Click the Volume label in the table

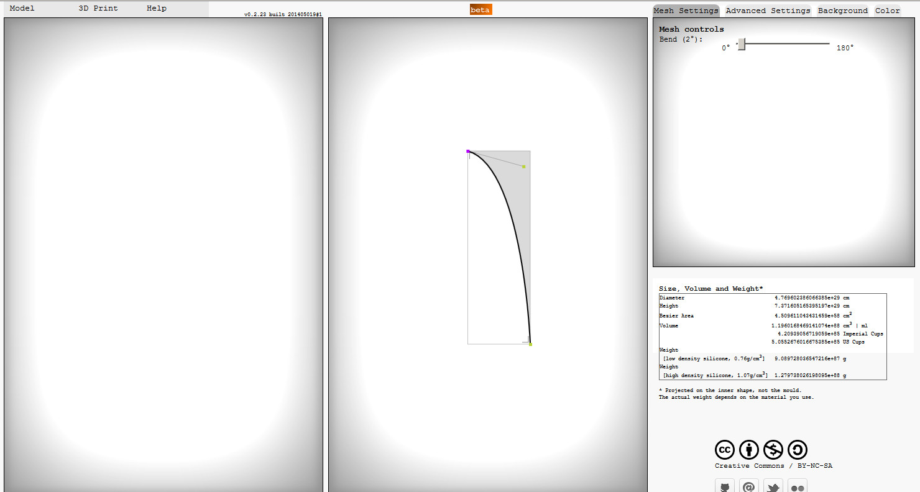point(669,326)
